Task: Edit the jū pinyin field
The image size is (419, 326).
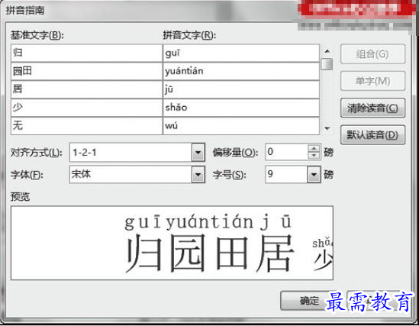Action: point(241,89)
